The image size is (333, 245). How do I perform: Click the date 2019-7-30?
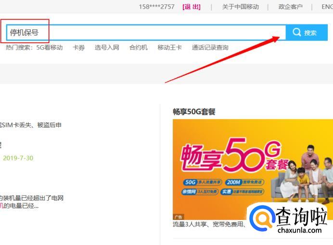18,158
